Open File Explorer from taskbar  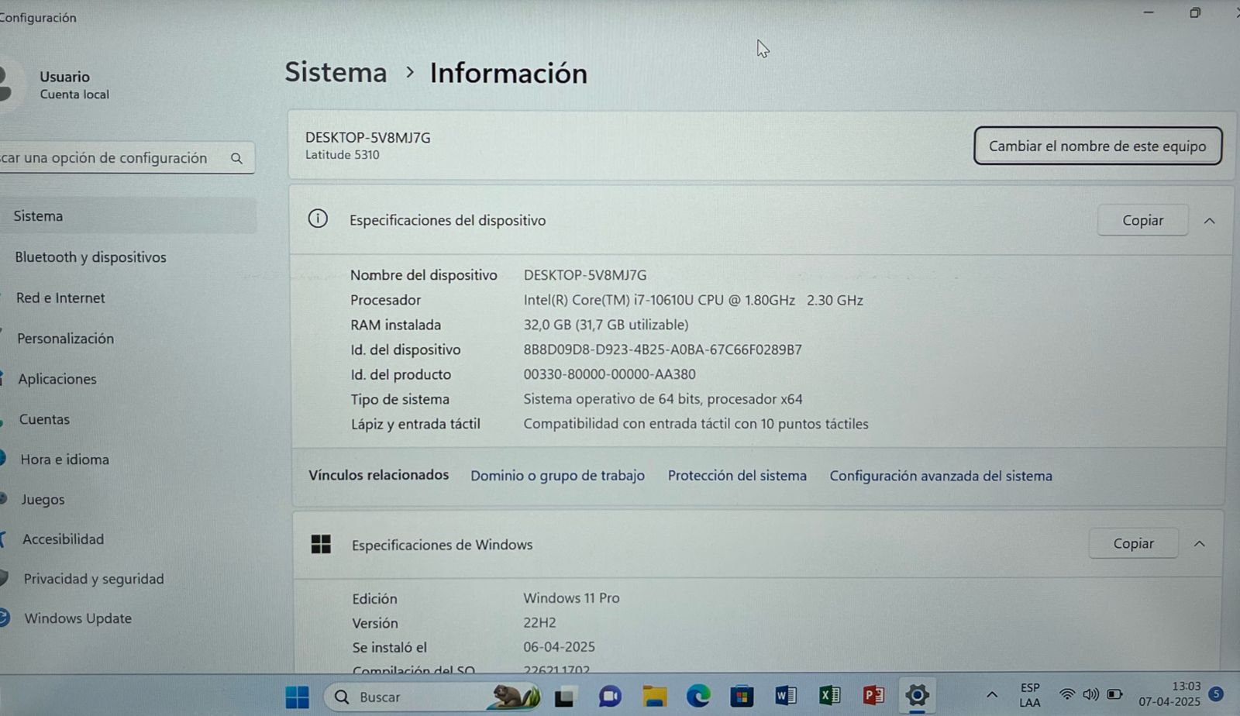[654, 696]
